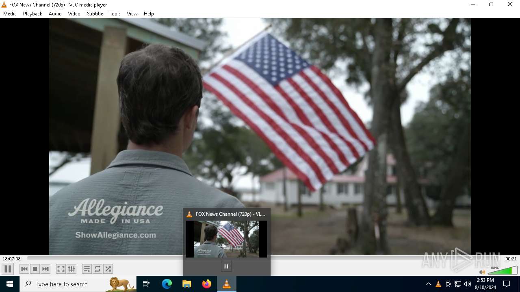Click the video playback area
The height and width of the screenshot is (292, 520).
point(260,136)
